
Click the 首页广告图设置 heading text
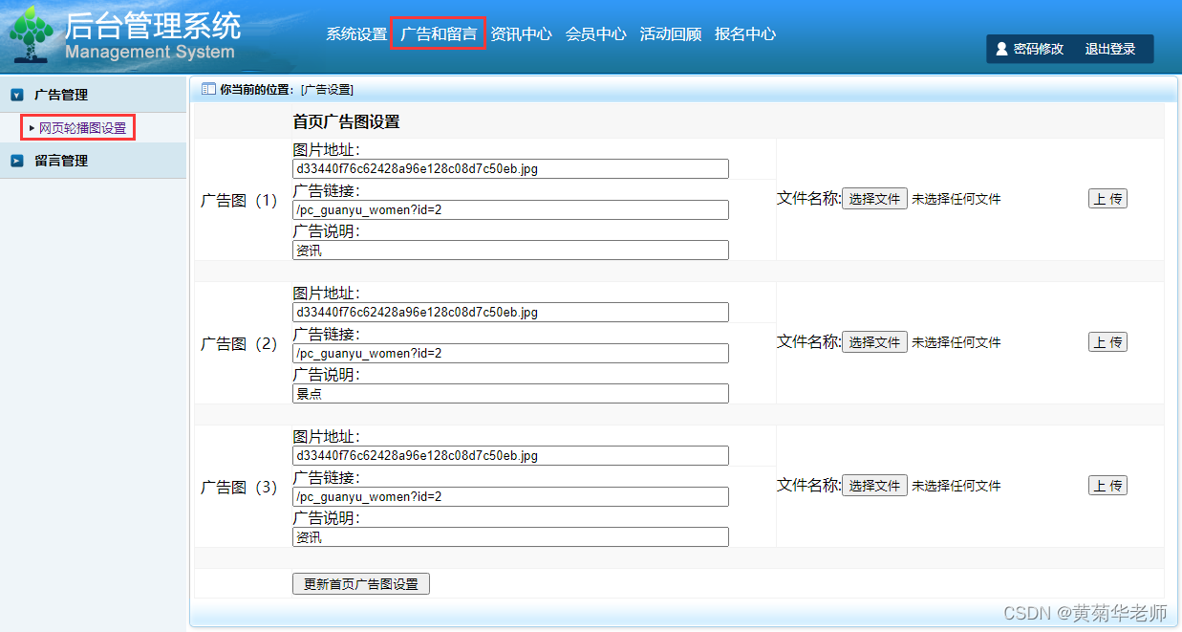point(346,122)
